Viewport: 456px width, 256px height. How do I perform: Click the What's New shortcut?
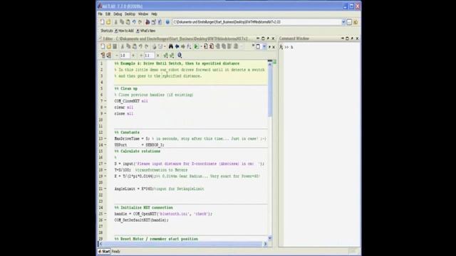tap(145, 31)
